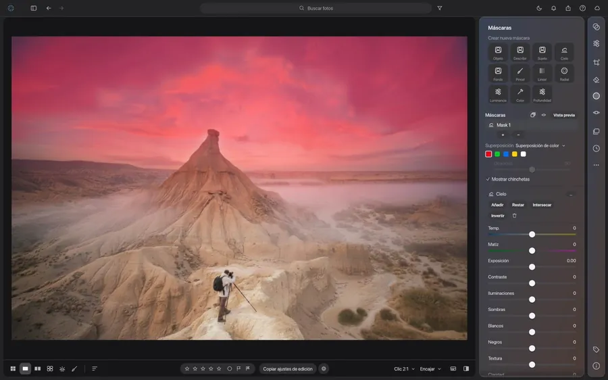Image resolution: width=608 pixels, height=380 pixels.
Task: Click the filter funnel icon
Action: [440, 8]
